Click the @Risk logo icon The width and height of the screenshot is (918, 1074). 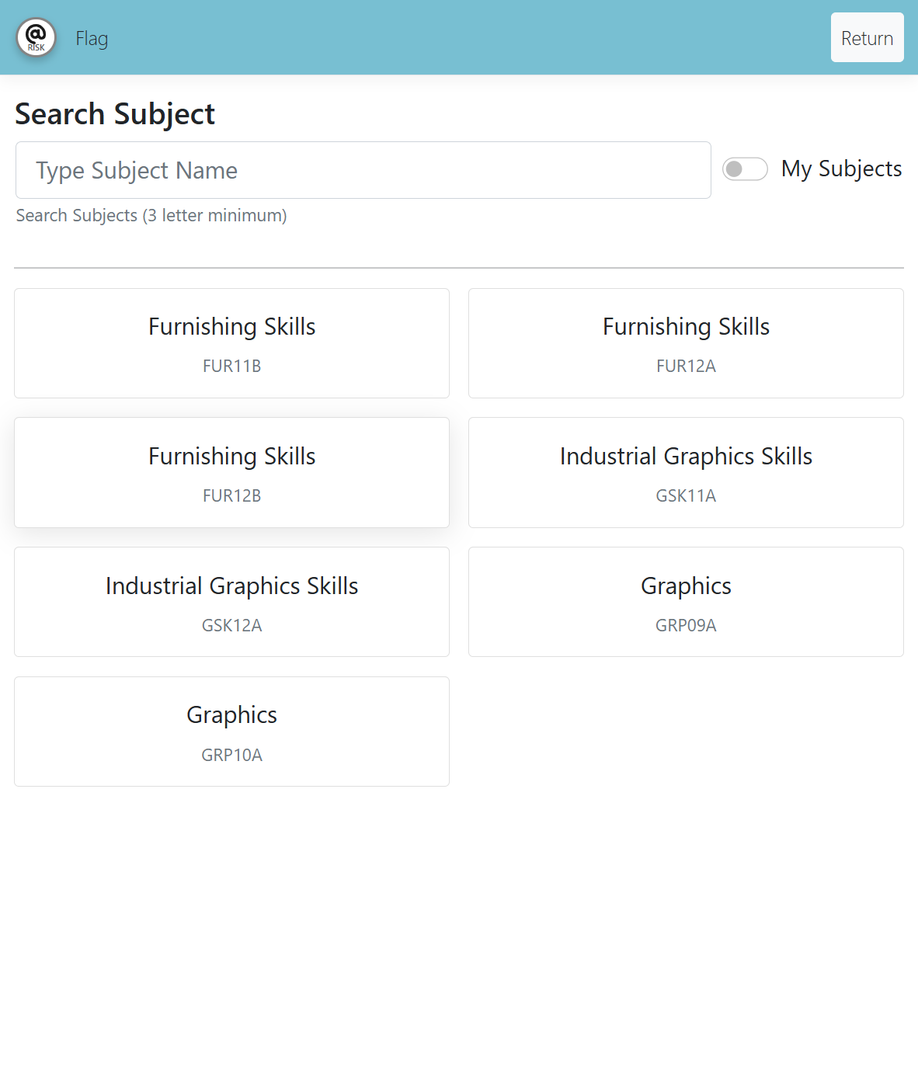[x=37, y=37]
